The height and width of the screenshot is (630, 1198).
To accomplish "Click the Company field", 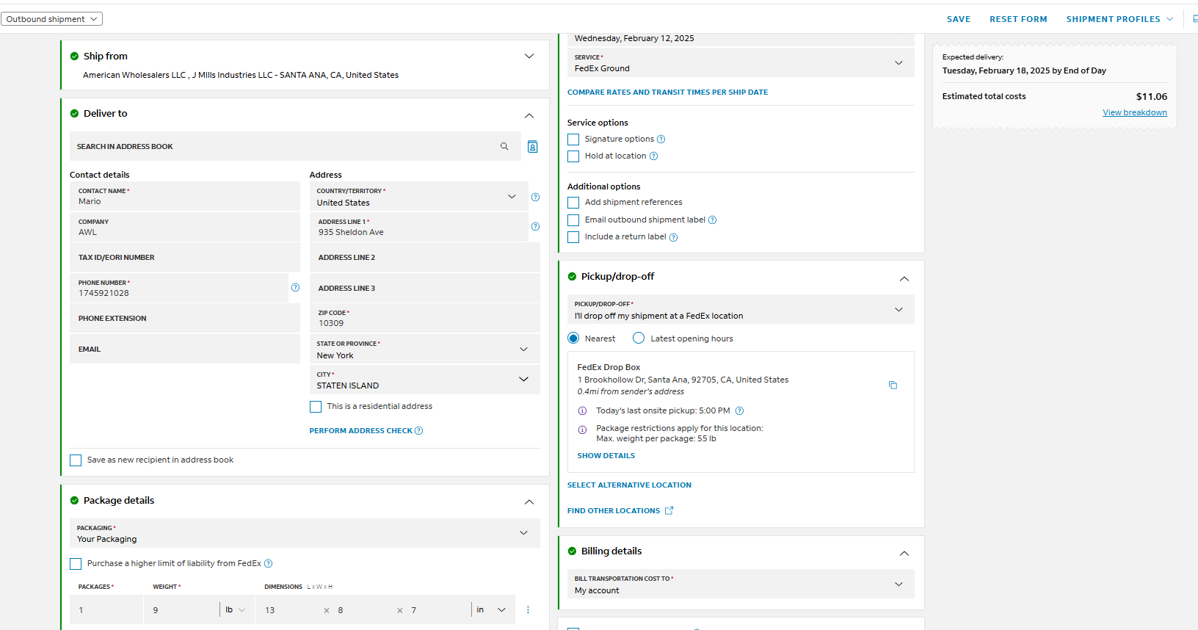I will click(x=185, y=227).
